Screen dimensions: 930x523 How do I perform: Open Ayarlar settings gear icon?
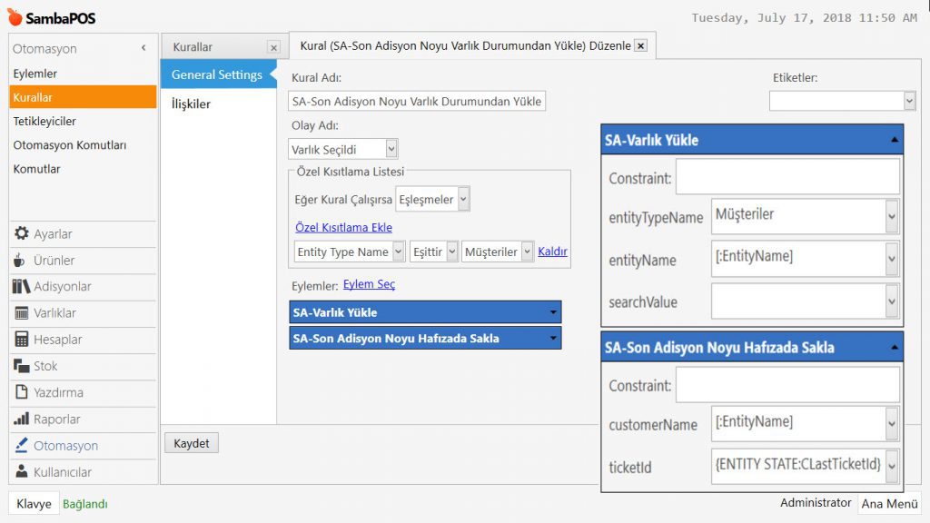(x=21, y=234)
